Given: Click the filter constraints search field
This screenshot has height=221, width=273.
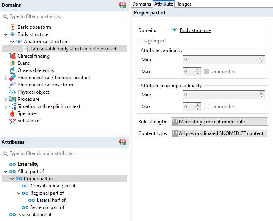Looking at the screenshot, I should coord(64,16).
